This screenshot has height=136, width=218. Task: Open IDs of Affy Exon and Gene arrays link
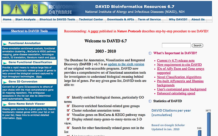point(180,71)
